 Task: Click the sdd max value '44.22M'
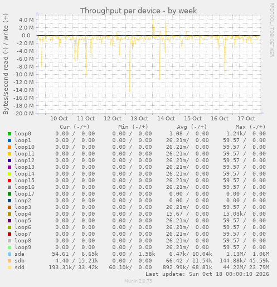[233, 267]
